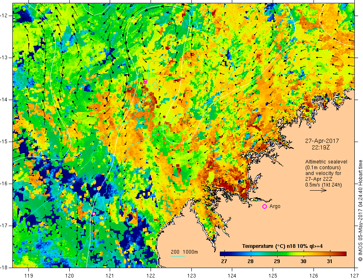Click the colorbar value '30'
363x280 pixels.
303,261
